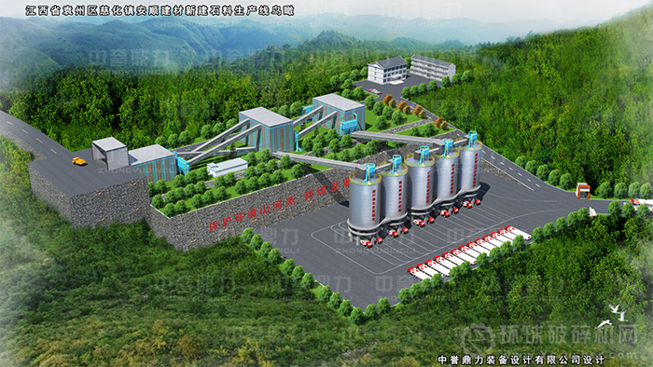Click the red slogan text on the stone wall
This screenshot has height=367, width=653.
(x=280, y=204)
